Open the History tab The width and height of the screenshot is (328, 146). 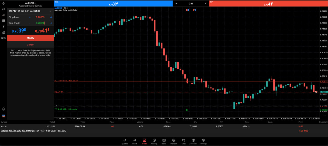click(154, 142)
